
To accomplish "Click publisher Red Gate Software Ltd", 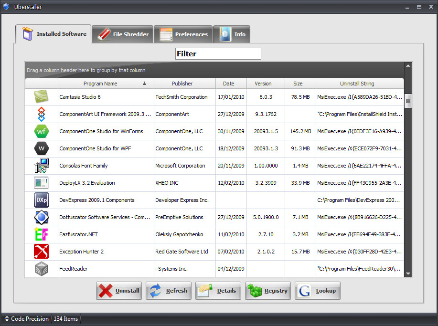I will 182,252.
